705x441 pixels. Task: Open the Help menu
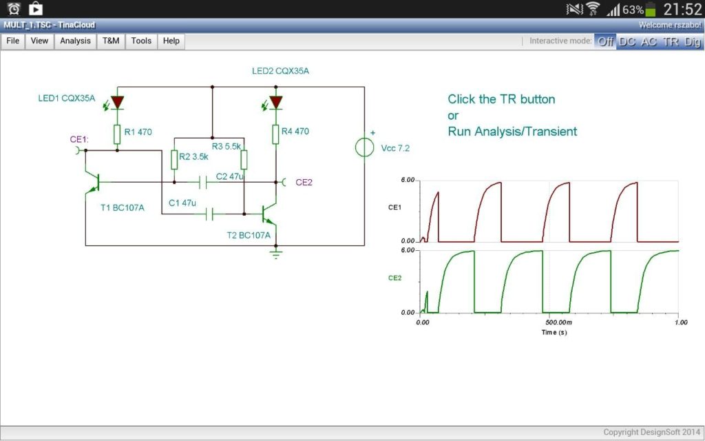170,41
